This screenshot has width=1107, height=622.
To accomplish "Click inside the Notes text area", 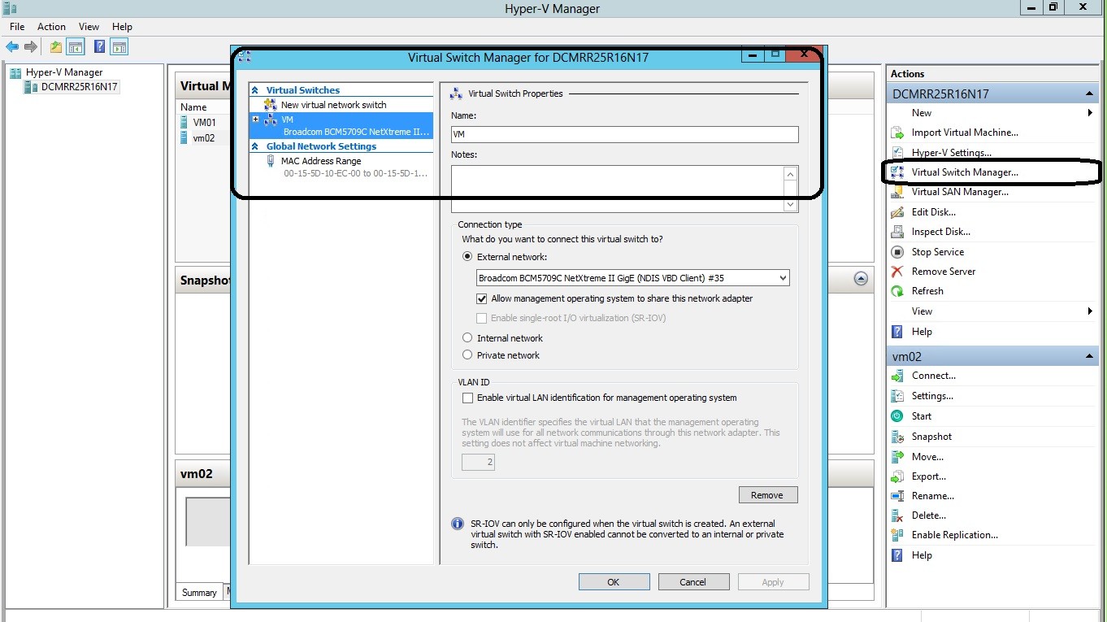I will point(618,189).
